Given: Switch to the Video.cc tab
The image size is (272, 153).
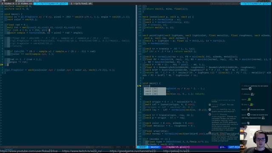Looking at the screenshot, I should click(25, 3).
